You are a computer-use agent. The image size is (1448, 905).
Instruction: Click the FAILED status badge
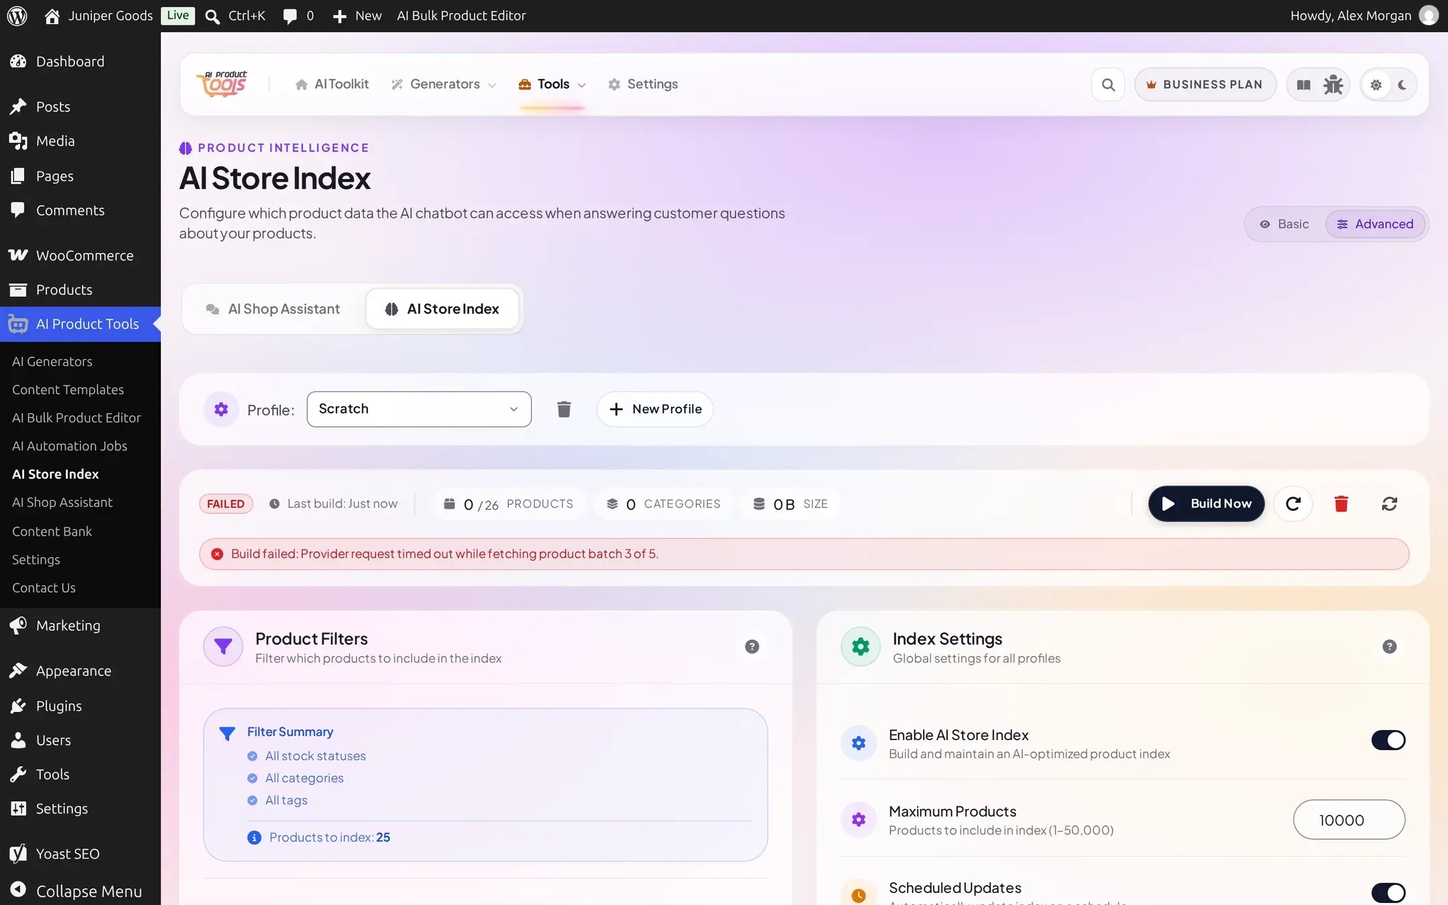coord(226,503)
